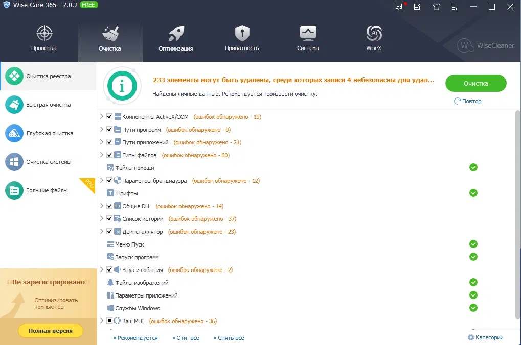Click the Очистка broom icon
Image resolution: width=521 pixels, height=345 pixels.
point(110,33)
